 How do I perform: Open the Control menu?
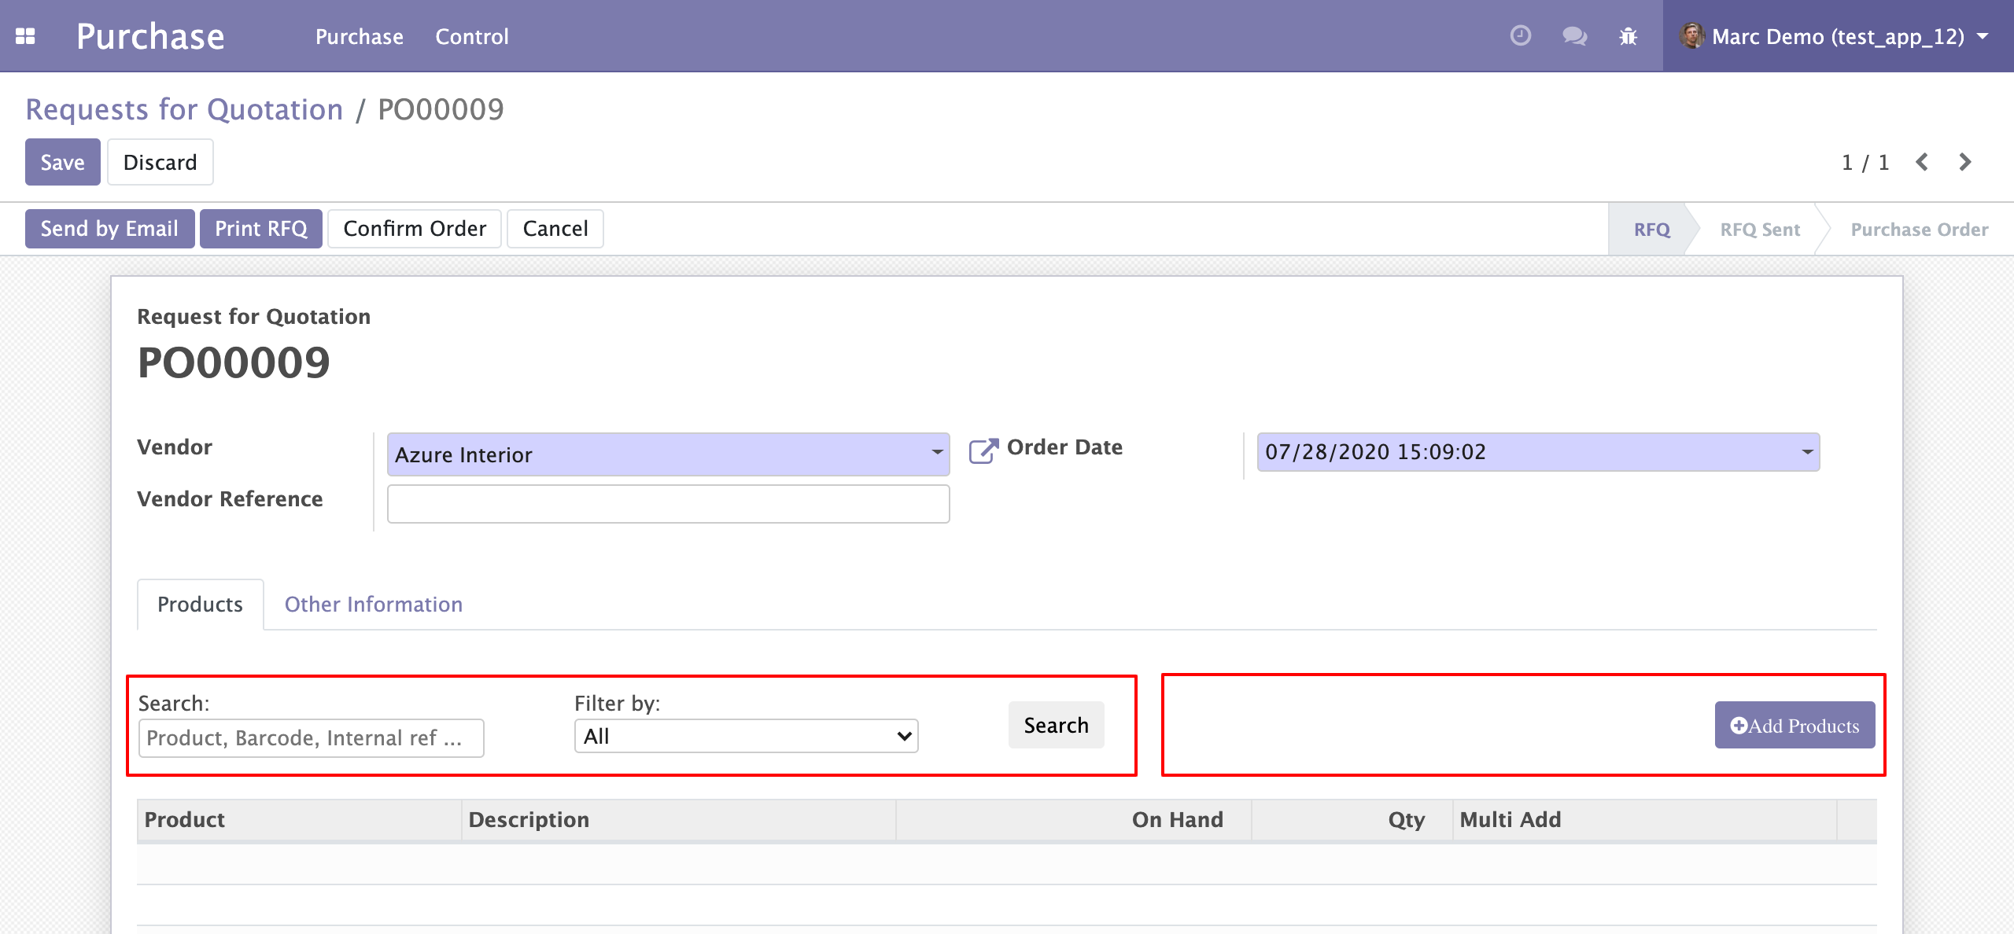(472, 36)
